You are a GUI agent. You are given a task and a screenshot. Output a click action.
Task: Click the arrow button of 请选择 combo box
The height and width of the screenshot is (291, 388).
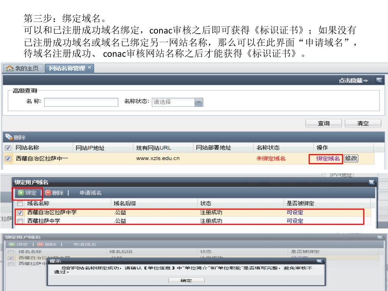click(199, 102)
